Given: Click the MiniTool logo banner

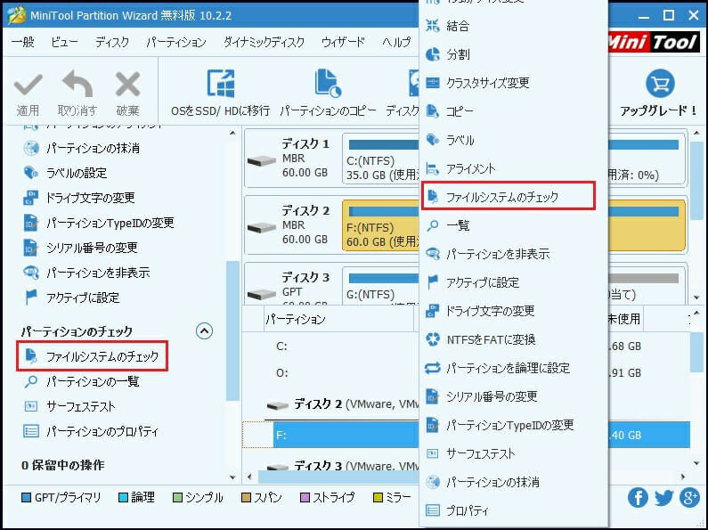Looking at the screenshot, I should pyautogui.click(x=654, y=42).
